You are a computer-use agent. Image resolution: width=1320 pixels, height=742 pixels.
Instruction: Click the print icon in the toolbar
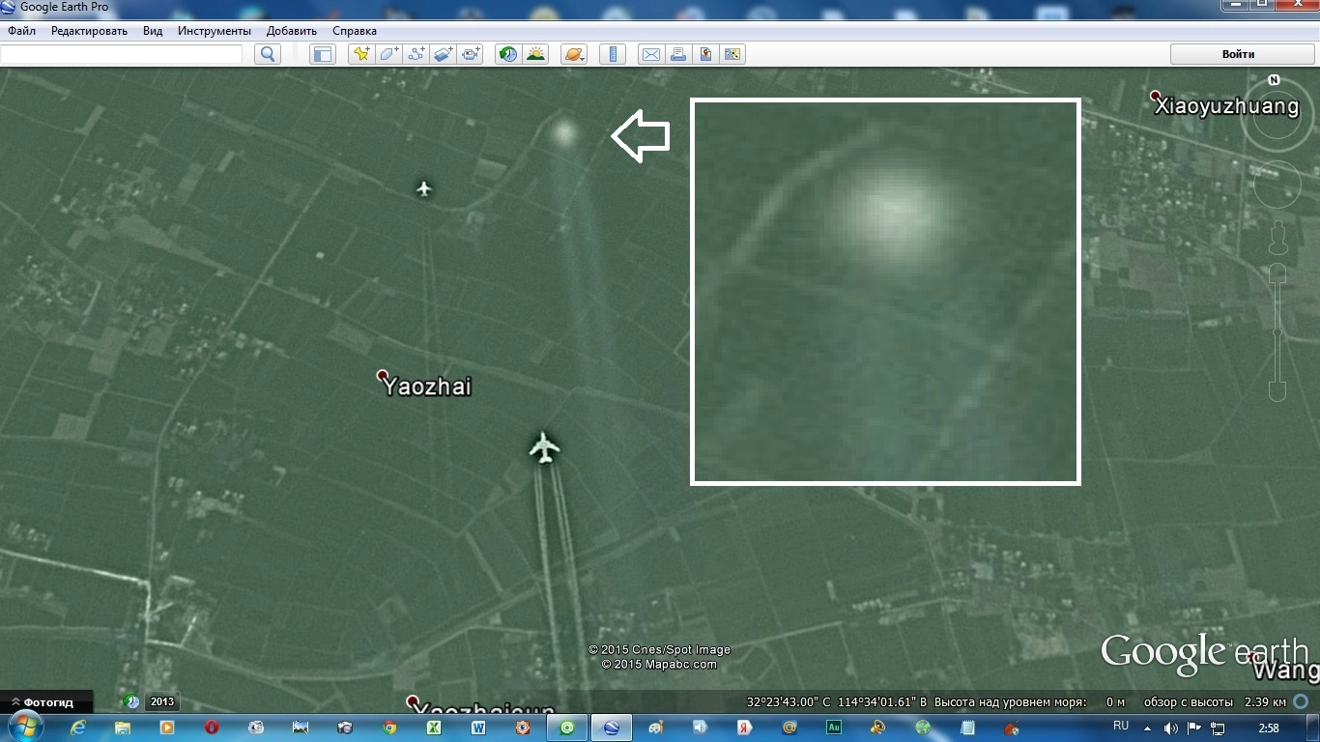[x=678, y=54]
